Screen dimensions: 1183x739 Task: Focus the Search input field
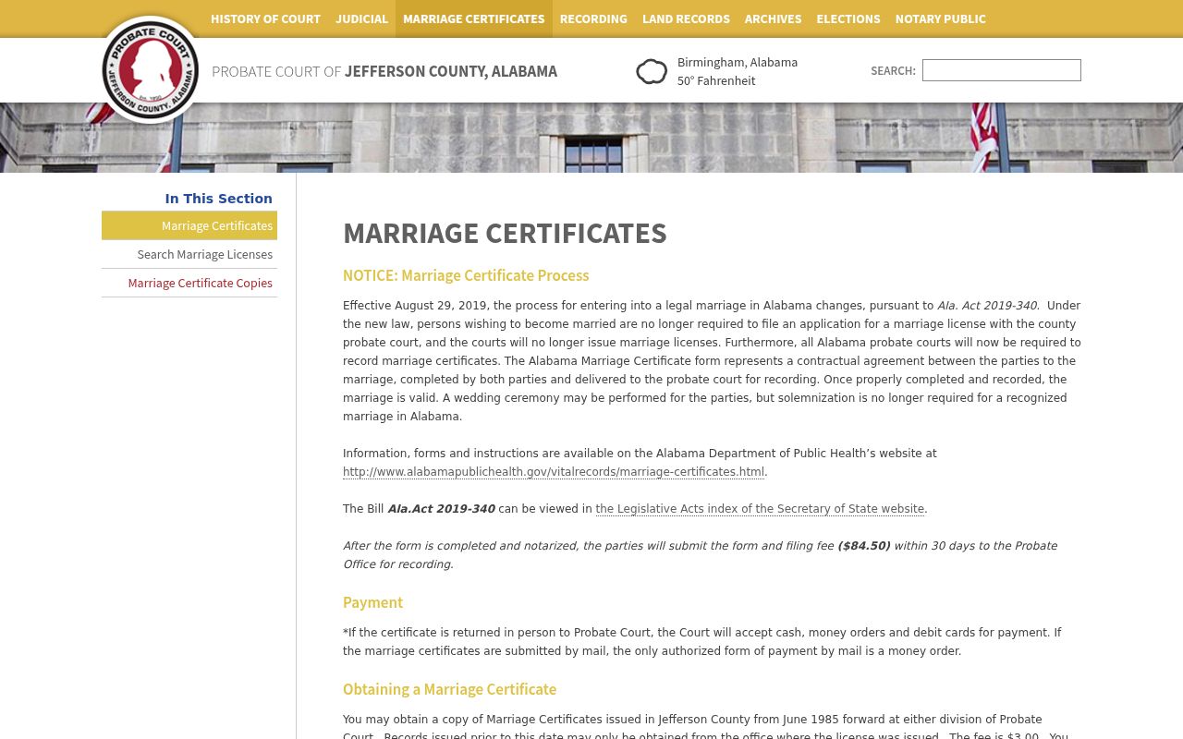click(x=1002, y=70)
